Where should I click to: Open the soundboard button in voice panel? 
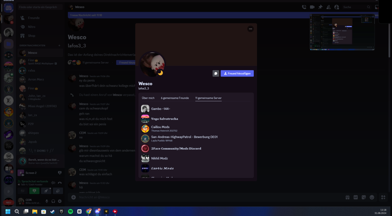[x=58, y=191]
